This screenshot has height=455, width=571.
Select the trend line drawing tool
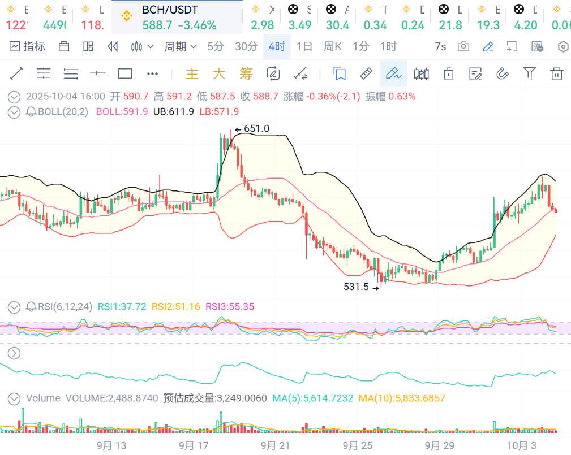click(16, 74)
